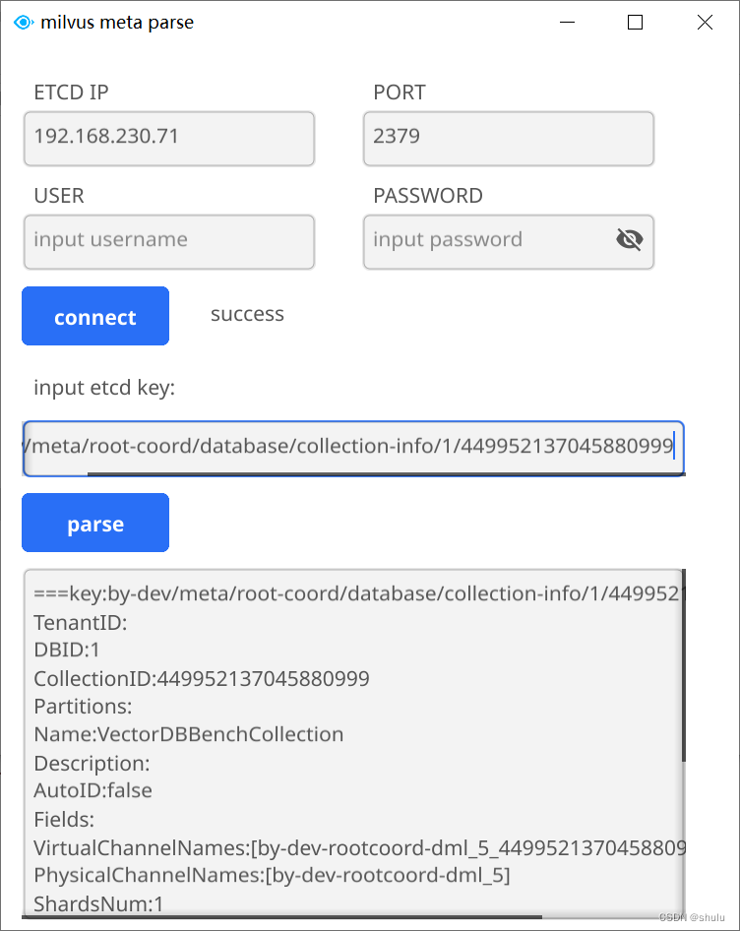The width and height of the screenshot is (740, 931).
Task: Click the connect button
Action: pos(95,316)
